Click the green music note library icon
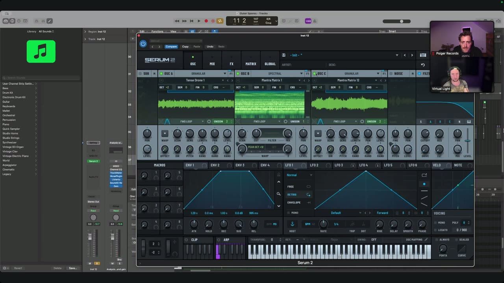The image size is (504, 283). click(x=41, y=51)
